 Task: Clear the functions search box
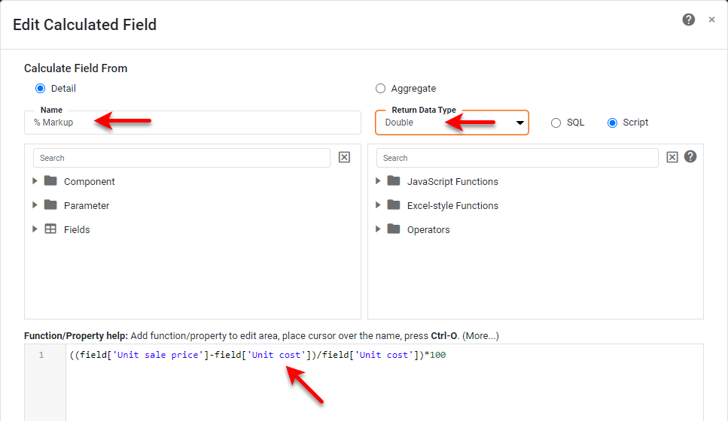click(672, 157)
